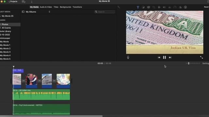Click the search magnifier icon
This screenshot has width=209, height=117.
click(96, 12)
